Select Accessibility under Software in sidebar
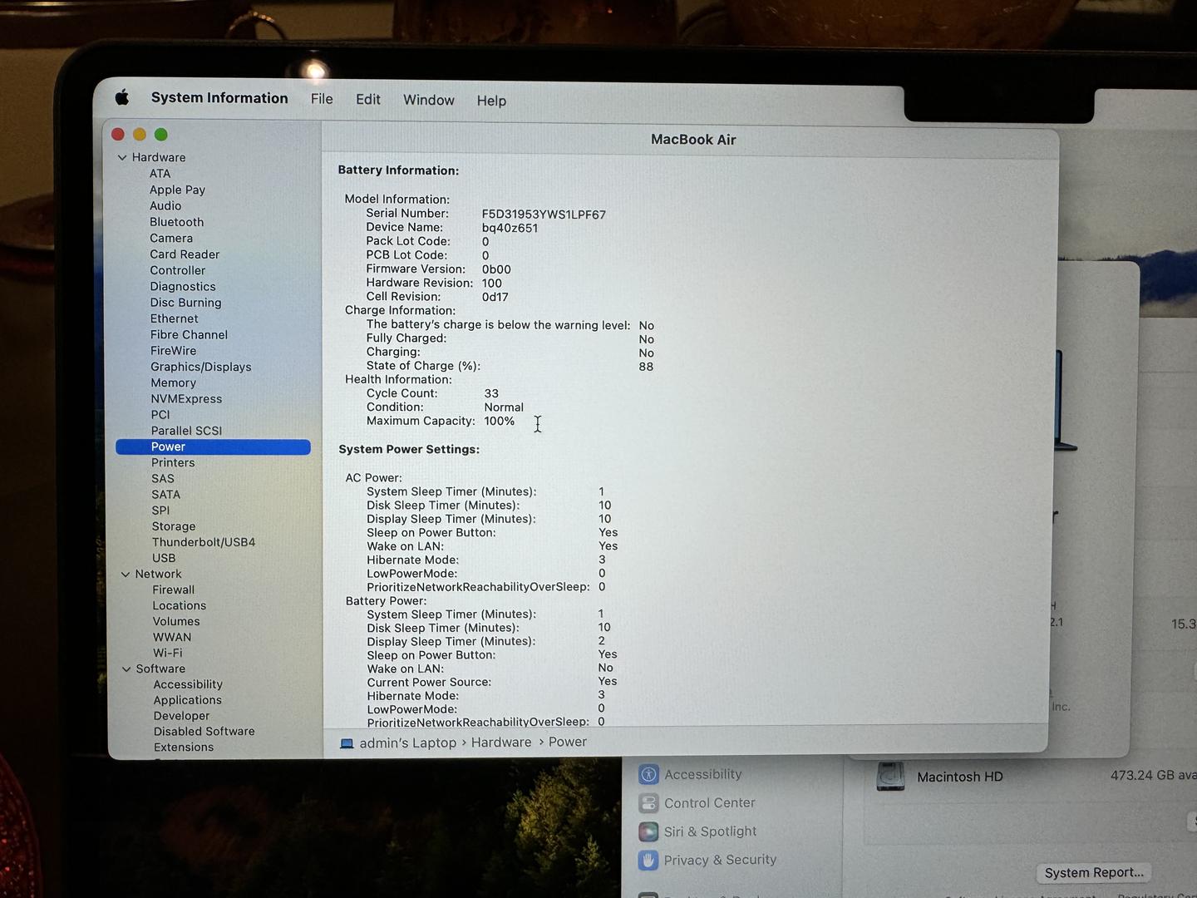Image resolution: width=1197 pixels, height=898 pixels. coord(188,684)
